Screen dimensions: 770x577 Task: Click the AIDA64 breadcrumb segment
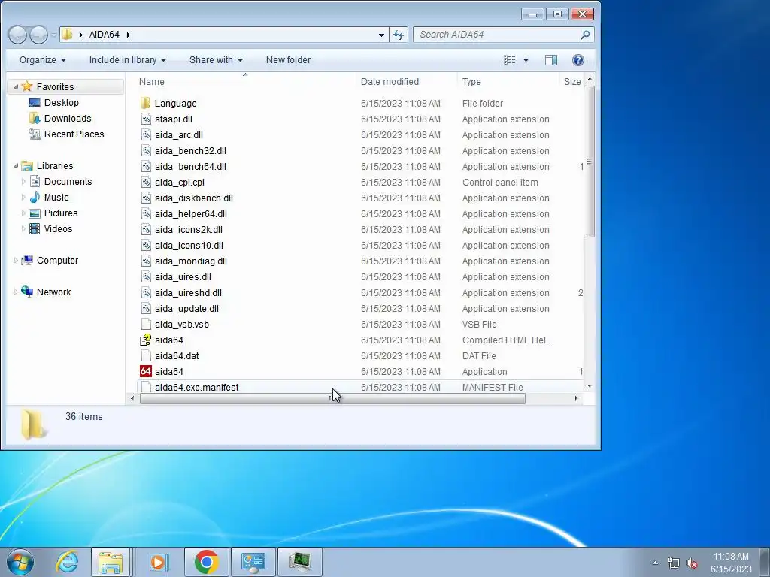pos(104,35)
